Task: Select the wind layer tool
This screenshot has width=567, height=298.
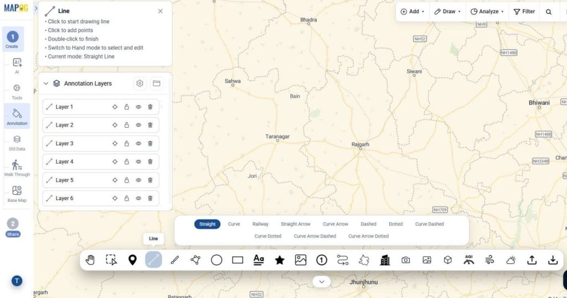Action: pos(489,260)
